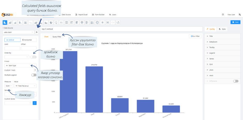
Task: Open the Style tab
Action: coord(222,29)
